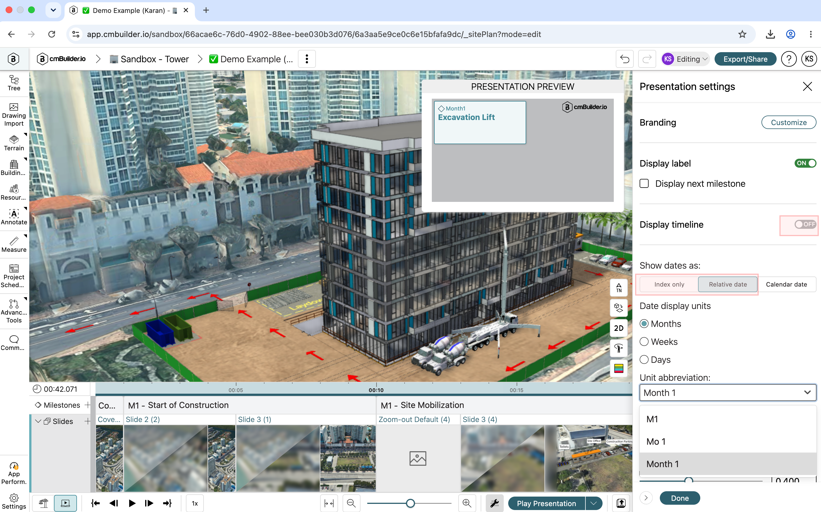821x512 pixels.
Task: Click the export upload icon in bottom toolbar
Action: tap(621, 503)
